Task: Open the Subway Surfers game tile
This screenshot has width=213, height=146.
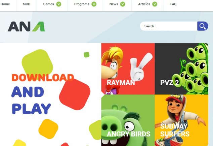Action: [x=181, y=120]
